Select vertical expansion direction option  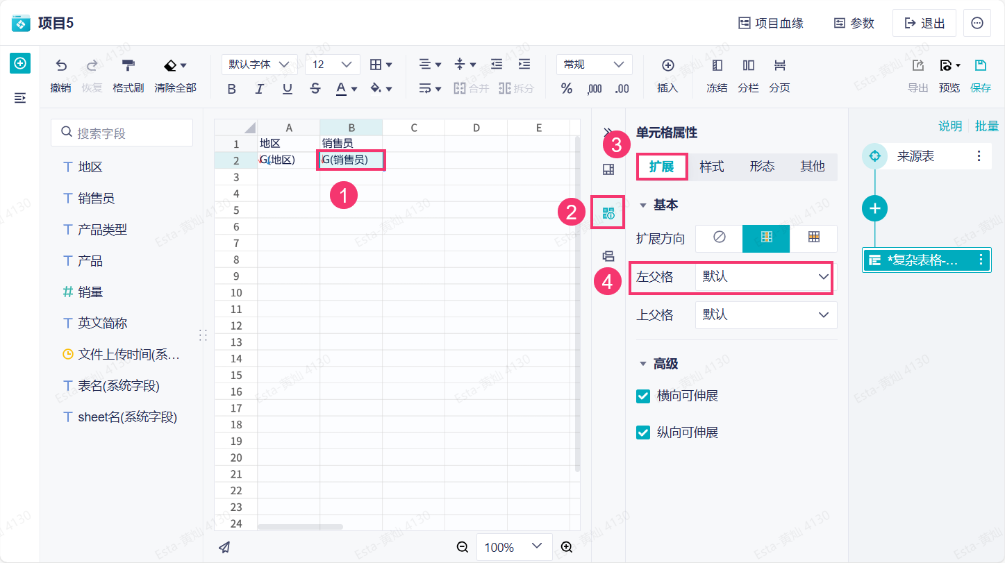pos(766,237)
